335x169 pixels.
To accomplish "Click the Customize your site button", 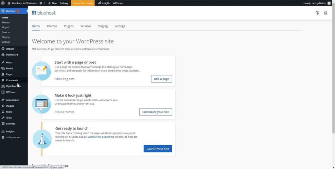I will 155,112.
